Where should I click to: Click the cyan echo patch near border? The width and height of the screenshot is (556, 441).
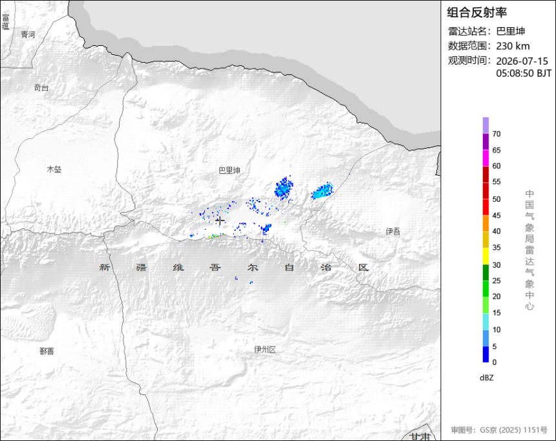pyautogui.click(x=323, y=191)
